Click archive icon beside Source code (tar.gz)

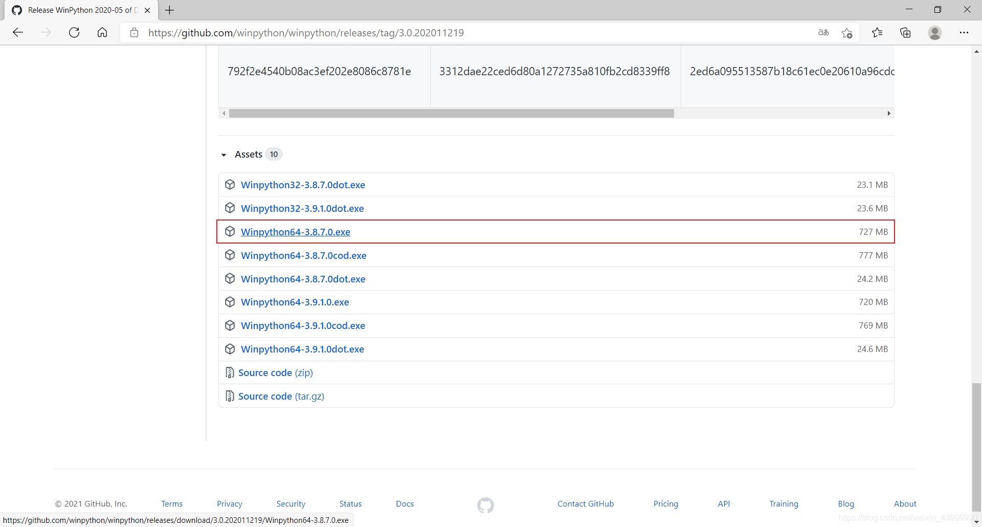coord(230,396)
